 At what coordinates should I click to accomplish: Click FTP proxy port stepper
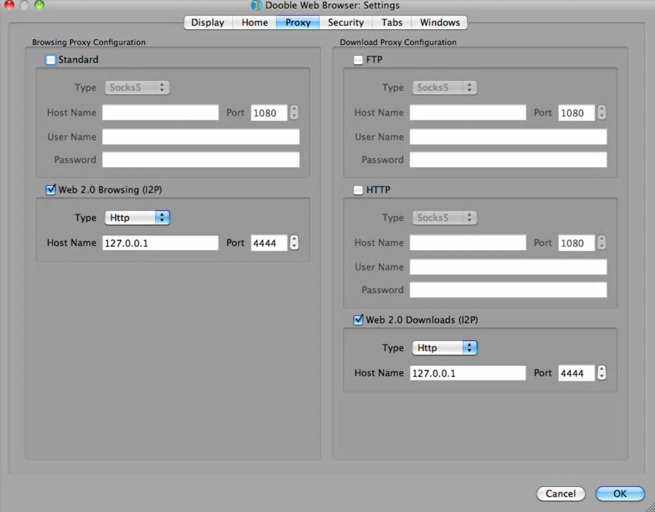[x=602, y=112]
